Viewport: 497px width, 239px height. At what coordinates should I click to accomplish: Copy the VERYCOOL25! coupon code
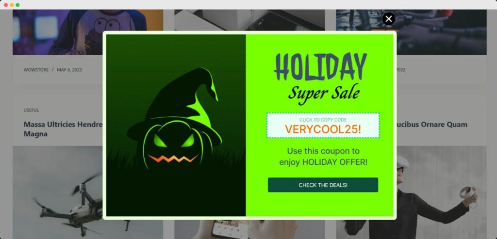click(323, 126)
